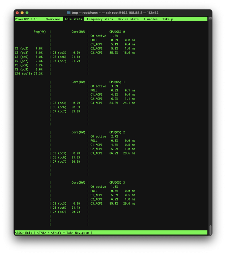Click the C3_ACPI 85.9% value

[114, 52]
